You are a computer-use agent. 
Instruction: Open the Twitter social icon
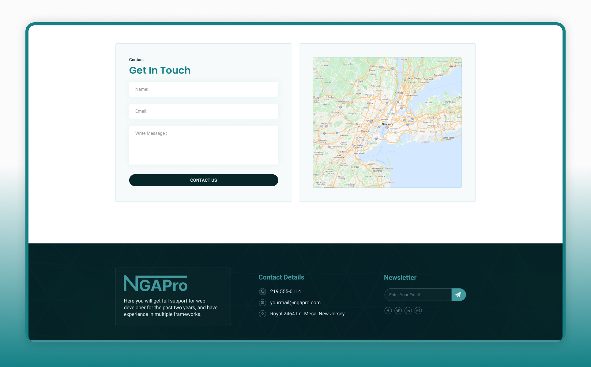(x=398, y=311)
